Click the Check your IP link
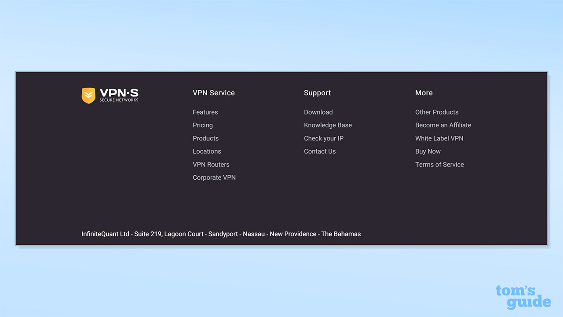The image size is (563, 317). click(x=323, y=138)
